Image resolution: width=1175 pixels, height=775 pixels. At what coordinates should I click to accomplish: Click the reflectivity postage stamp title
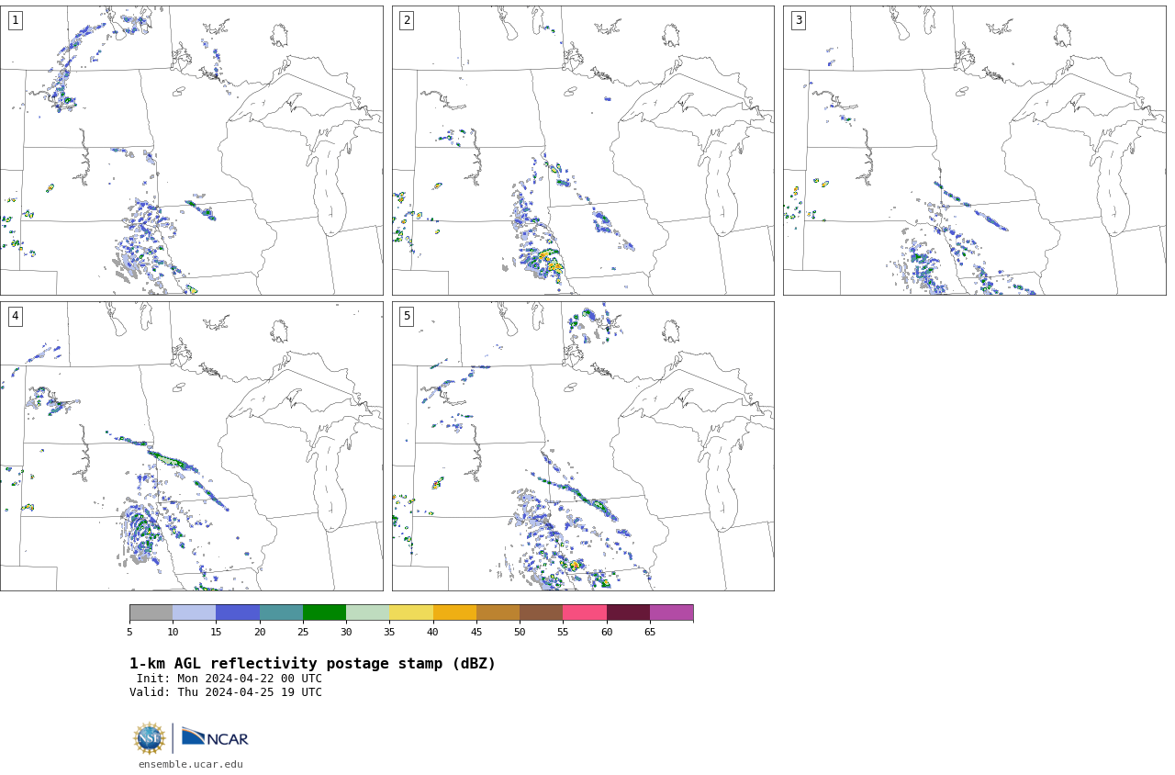(312, 664)
